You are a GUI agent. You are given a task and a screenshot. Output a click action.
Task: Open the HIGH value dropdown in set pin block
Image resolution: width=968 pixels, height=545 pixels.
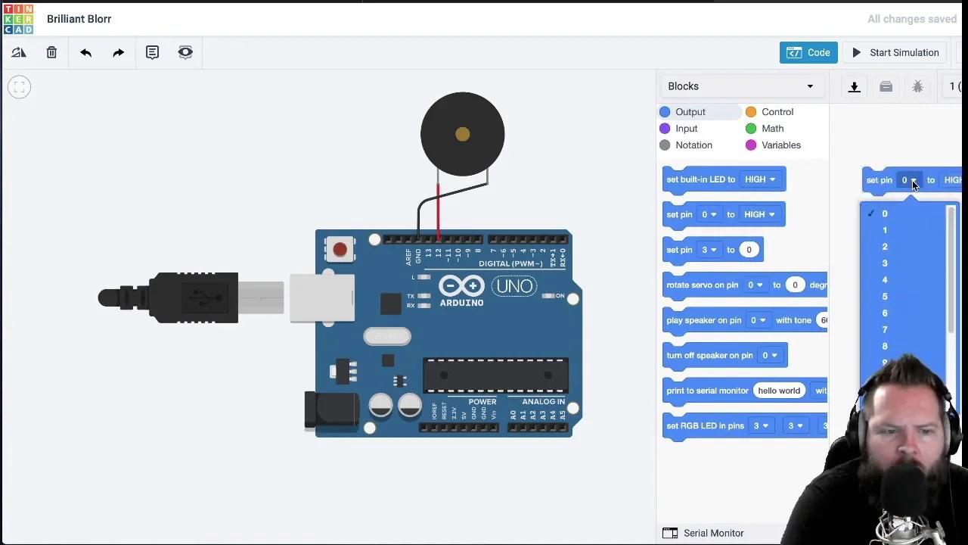click(760, 214)
